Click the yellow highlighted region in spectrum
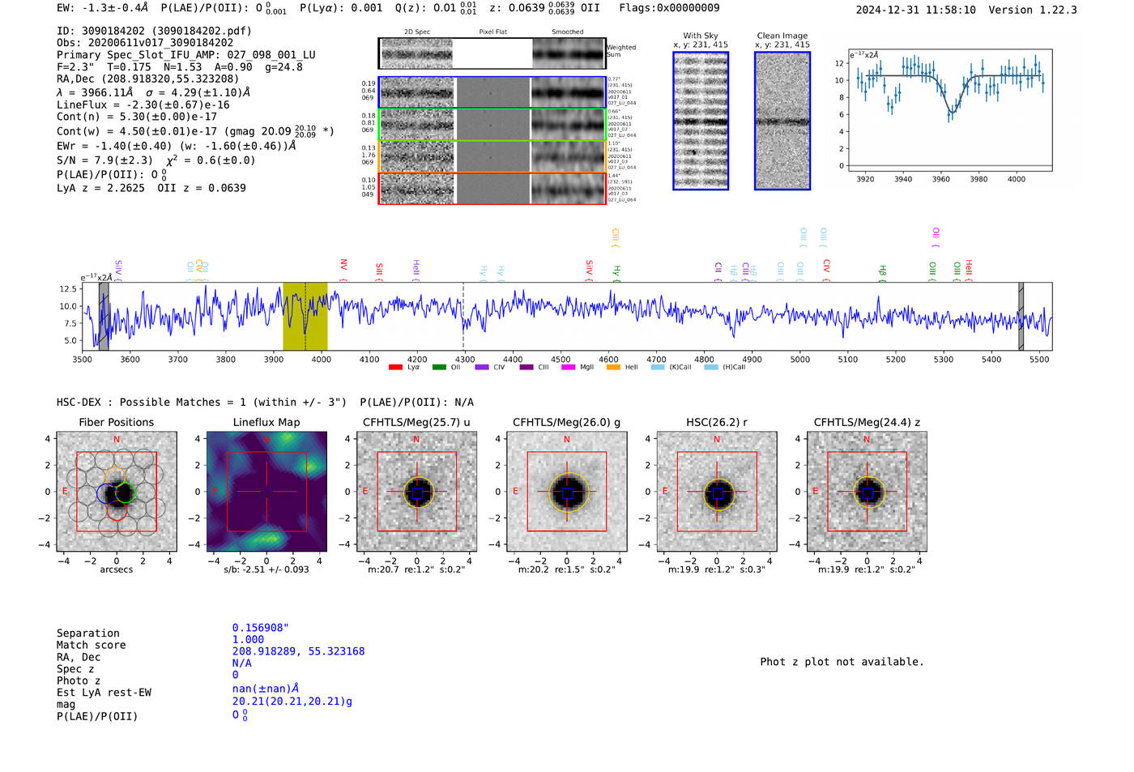Viewport: 1134px width, 772px height. click(305, 316)
